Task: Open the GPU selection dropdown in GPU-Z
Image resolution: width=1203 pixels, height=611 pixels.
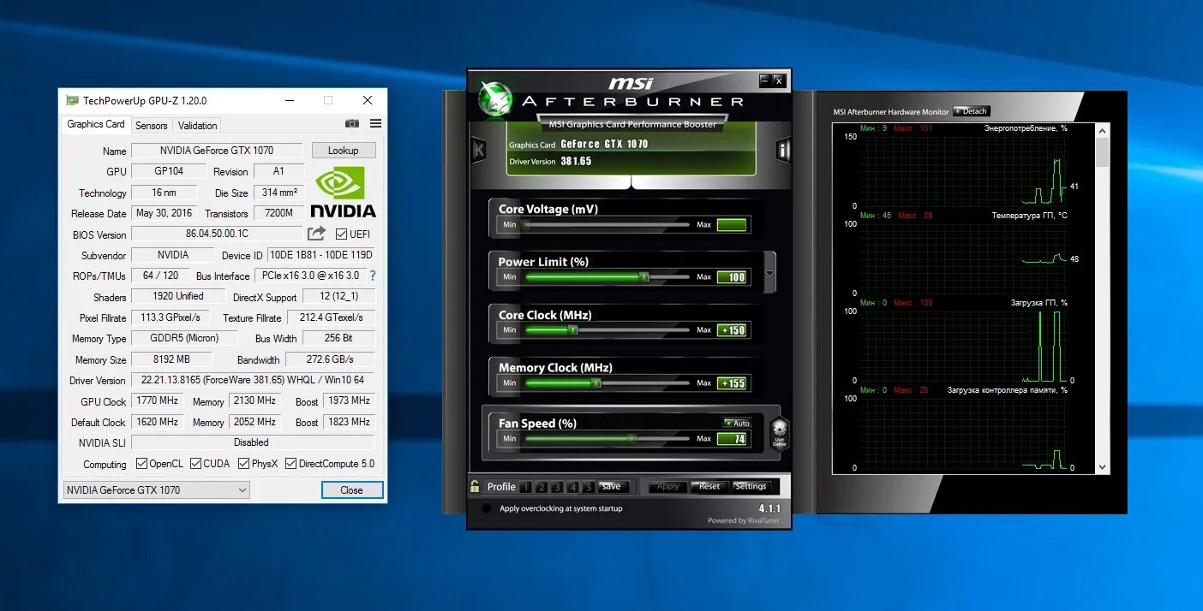Action: point(156,490)
